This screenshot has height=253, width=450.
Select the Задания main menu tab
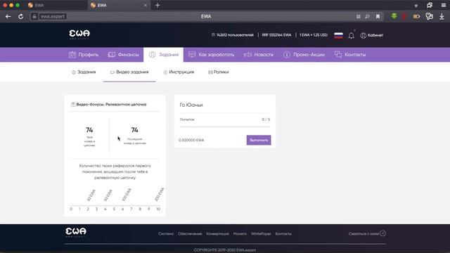(x=164, y=55)
